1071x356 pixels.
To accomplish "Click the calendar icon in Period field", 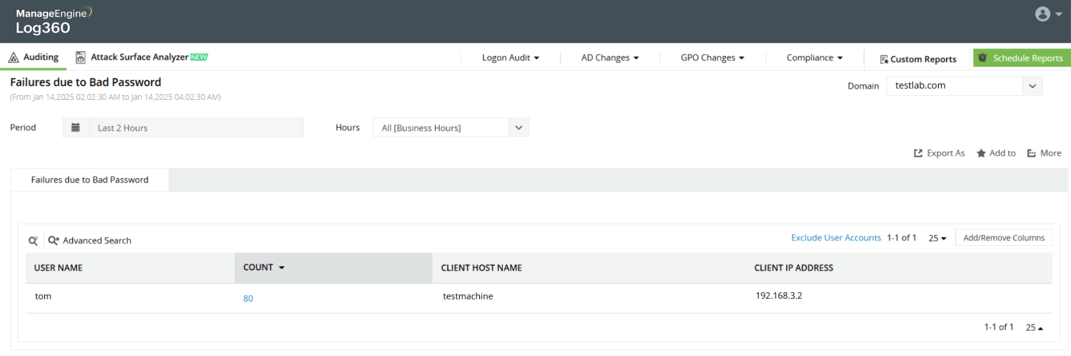I will pyautogui.click(x=76, y=127).
